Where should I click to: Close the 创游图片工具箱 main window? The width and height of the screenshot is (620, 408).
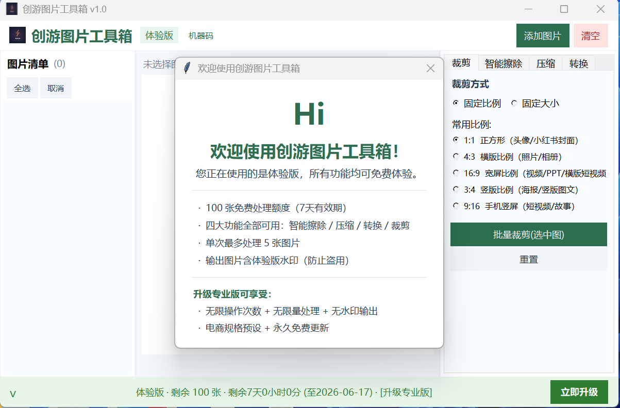600,9
